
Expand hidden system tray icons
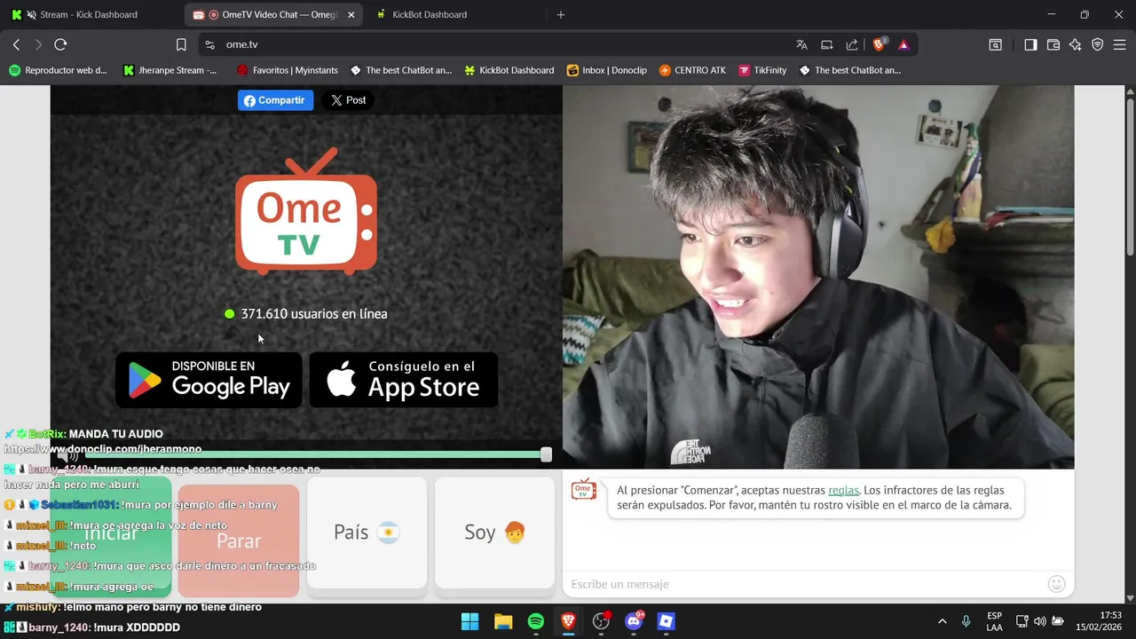tap(942, 621)
